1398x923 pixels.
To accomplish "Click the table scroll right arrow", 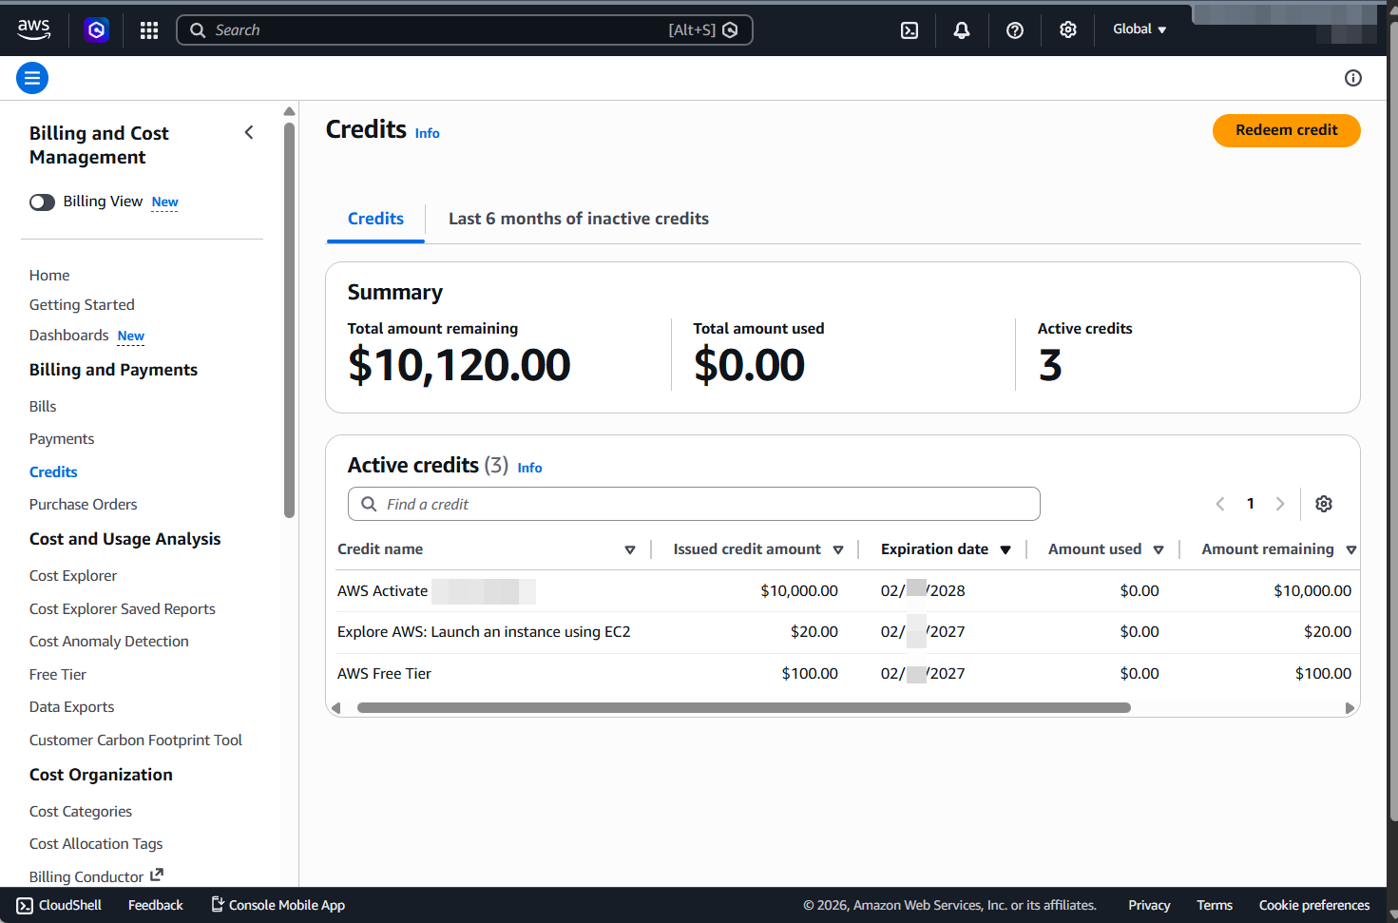I will pyautogui.click(x=1350, y=708).
